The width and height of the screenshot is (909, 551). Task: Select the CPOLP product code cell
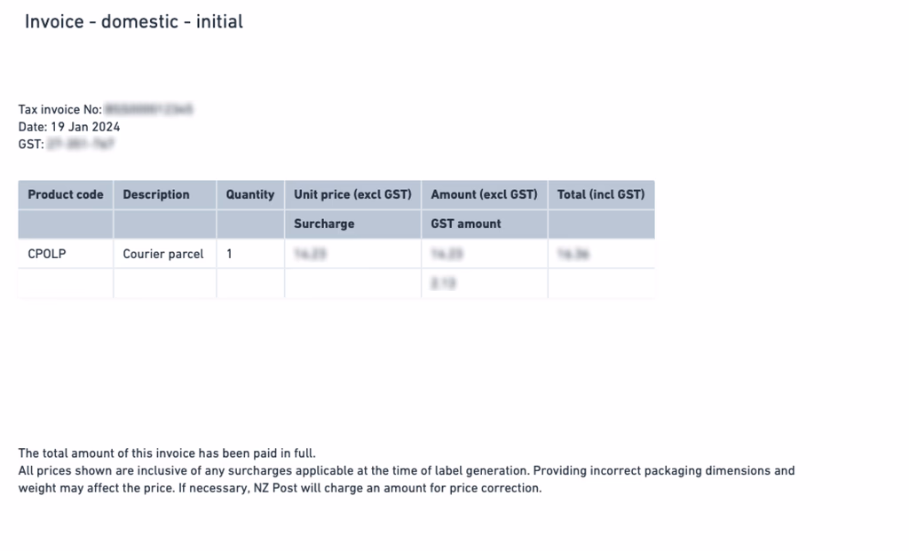(66, 254)
